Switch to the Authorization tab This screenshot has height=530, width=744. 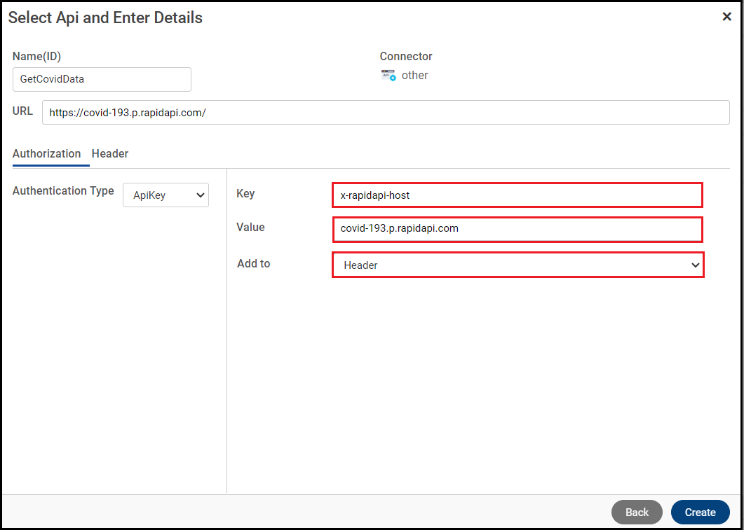[47, 153]
